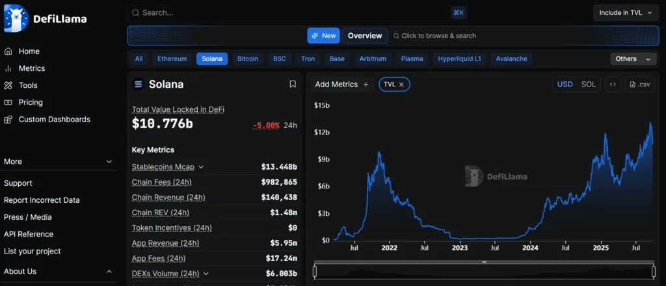Click the Metrics bar chart icon

[x=8, y=68]
